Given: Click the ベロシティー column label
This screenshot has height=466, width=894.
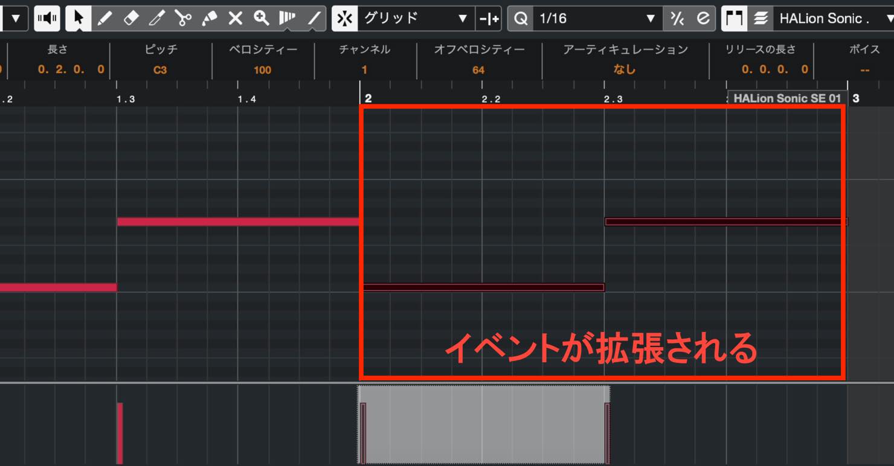Looking at the screenshot, I should pos(263,49).
